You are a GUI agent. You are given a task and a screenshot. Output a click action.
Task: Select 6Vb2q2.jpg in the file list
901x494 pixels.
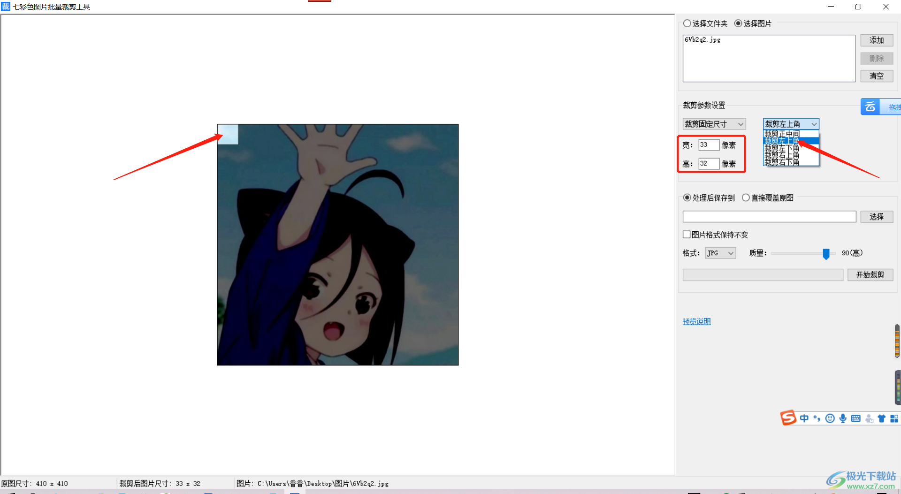(702, 40)
